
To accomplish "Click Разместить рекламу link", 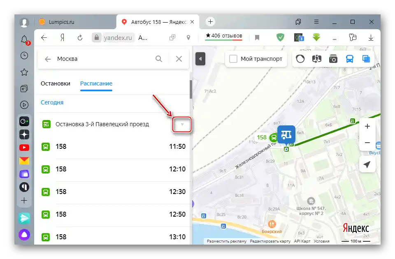I will click(x=227, y=241).
